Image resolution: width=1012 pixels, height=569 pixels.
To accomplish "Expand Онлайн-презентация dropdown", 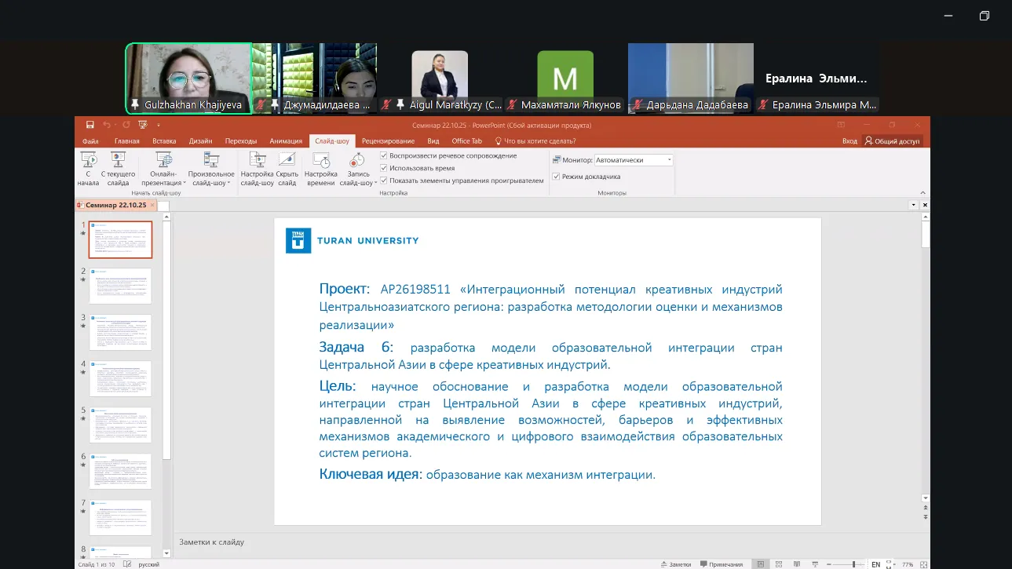I will pyautogui.click(x=164, y=183).
